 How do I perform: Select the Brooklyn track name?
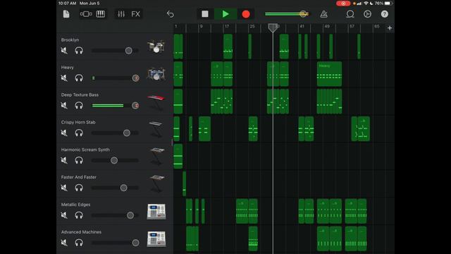point(70,40)
